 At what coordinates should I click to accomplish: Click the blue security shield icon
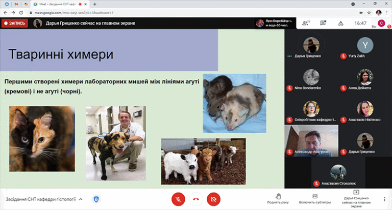click(x=96, y=199)
